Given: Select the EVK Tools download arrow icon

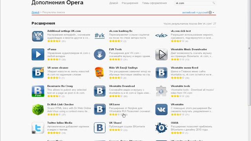Looking at the screenshot, I should click(100, 54).
